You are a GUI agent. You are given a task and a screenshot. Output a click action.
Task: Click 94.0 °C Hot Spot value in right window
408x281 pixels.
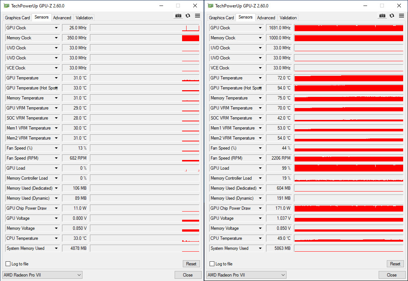(x=278, y=88)
